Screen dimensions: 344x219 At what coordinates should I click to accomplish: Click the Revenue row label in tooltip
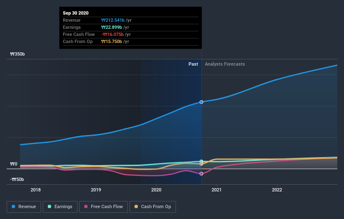[72, 20]
